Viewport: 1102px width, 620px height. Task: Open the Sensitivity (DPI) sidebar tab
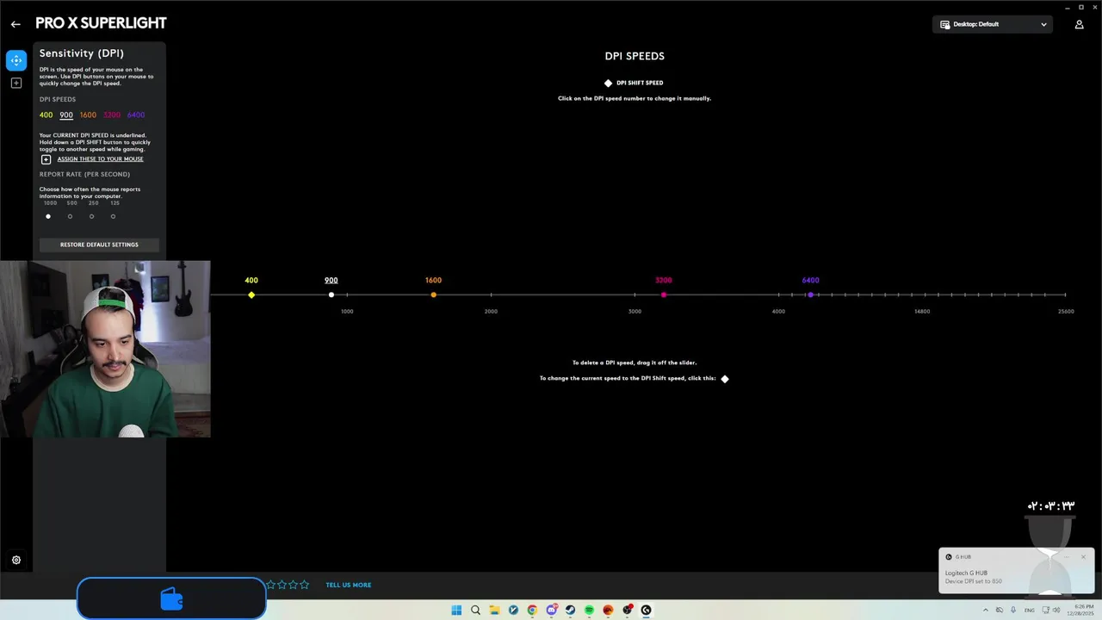click(x=16, y=60)
